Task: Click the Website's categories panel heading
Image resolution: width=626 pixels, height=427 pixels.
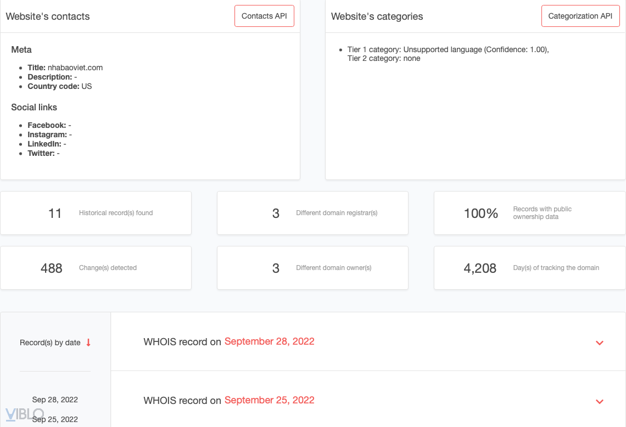Action: click(x=377, y=16)
